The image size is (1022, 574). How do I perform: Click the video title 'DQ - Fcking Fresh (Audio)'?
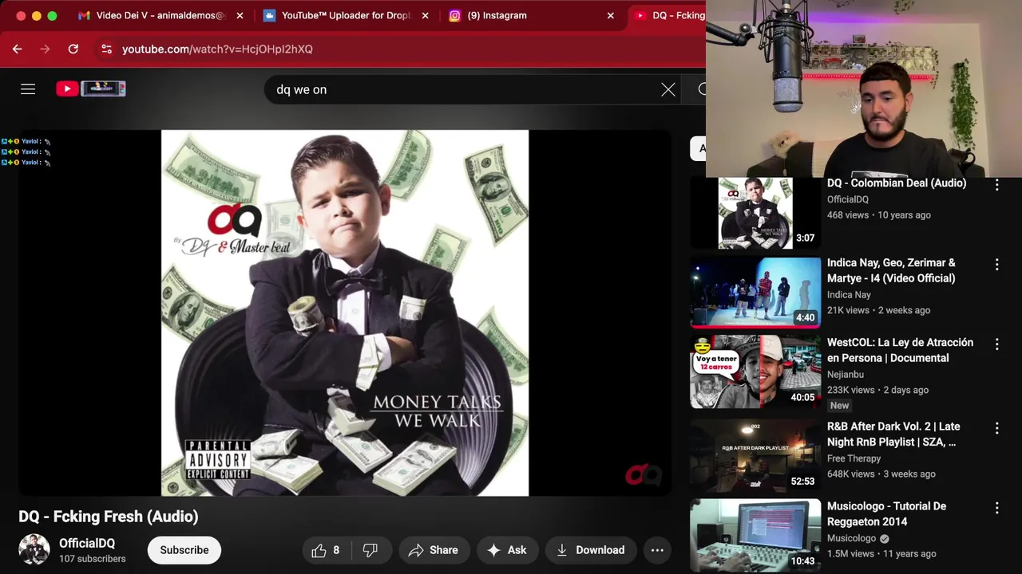109,517
